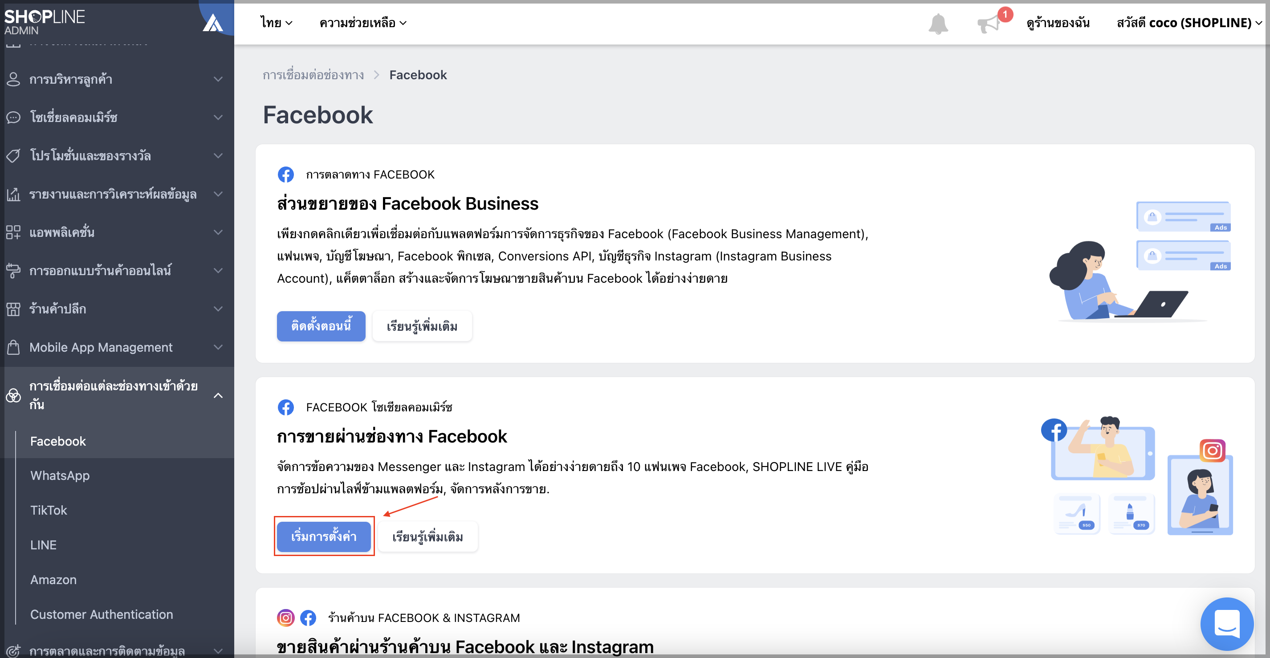This screenshot has height=658, width=1270.
Task: Expand the โปรโมชั่นและของรางวัล sidebar menu
Action: point(117,156)
